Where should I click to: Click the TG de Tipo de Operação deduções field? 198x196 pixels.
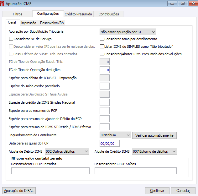[x=105, y=70]
